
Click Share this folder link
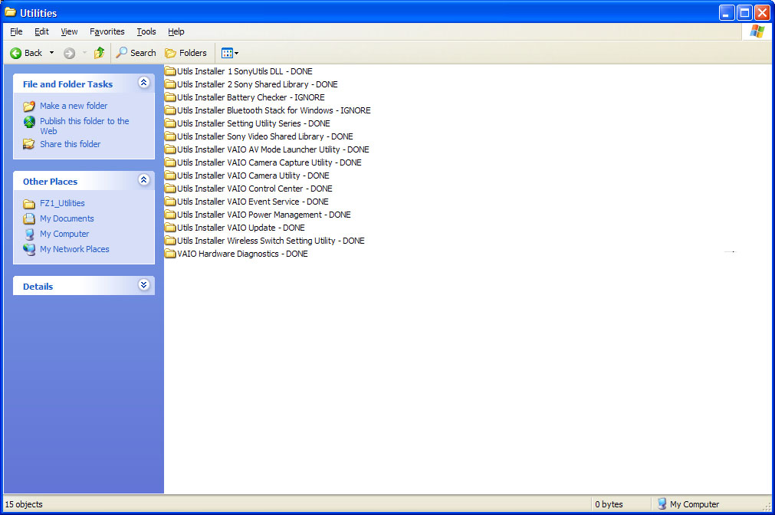(71, 144)
